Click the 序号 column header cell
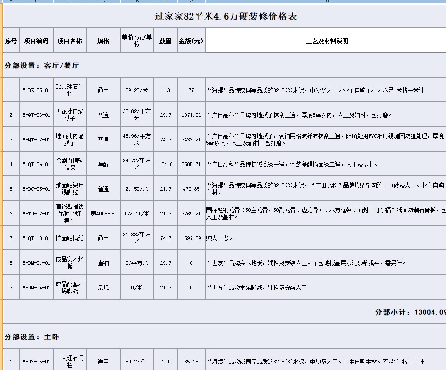 11,40
